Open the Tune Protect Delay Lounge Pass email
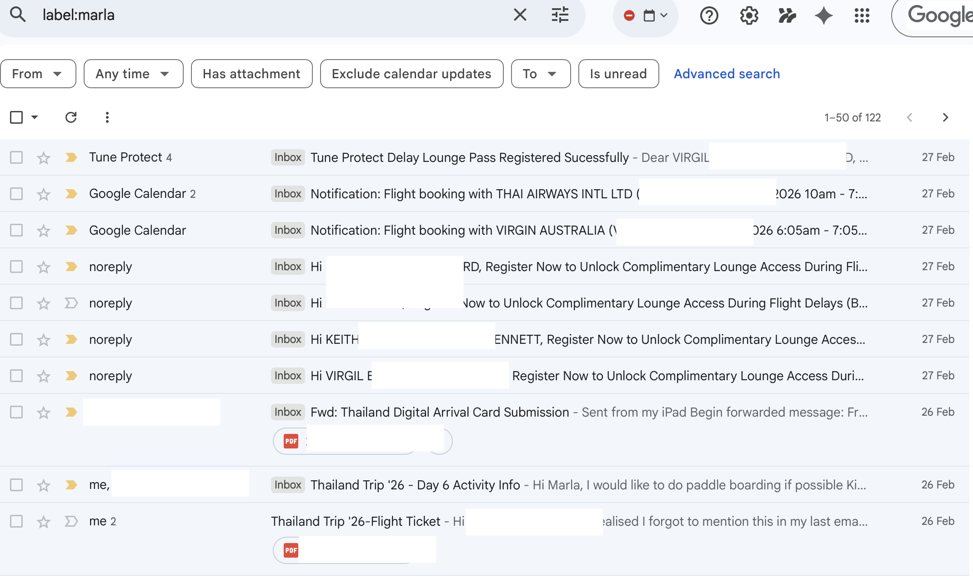Screen dimensions: 973x584 point(485,157)
